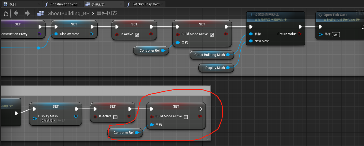This screenshot has height=146, width=364.
Task: Click browse-to-asset magnifier icon on lower Display Mesh node
Action: (x=63, y=120)
